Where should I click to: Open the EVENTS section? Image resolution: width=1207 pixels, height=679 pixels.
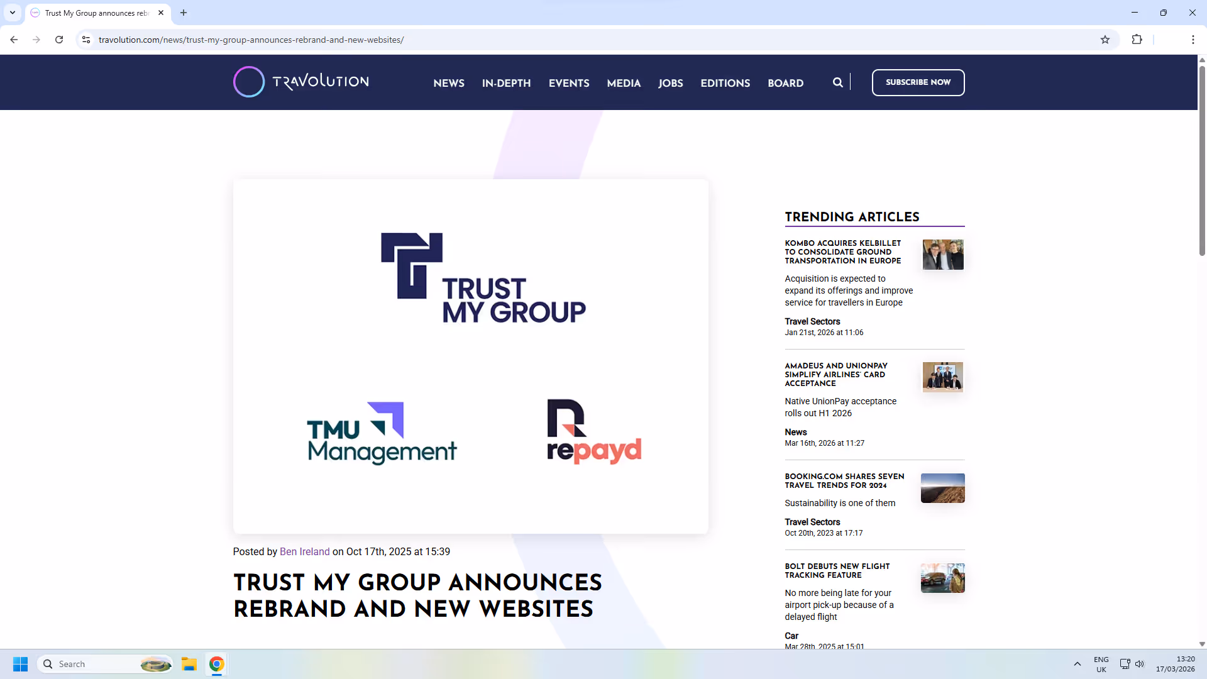(568, 83)
